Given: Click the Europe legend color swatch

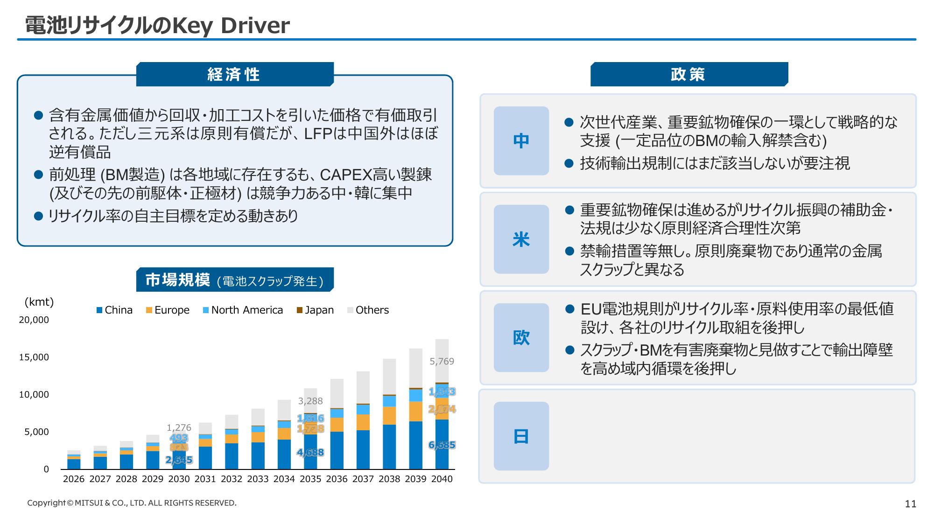Looking at the screenshot, I should point(149,310).
